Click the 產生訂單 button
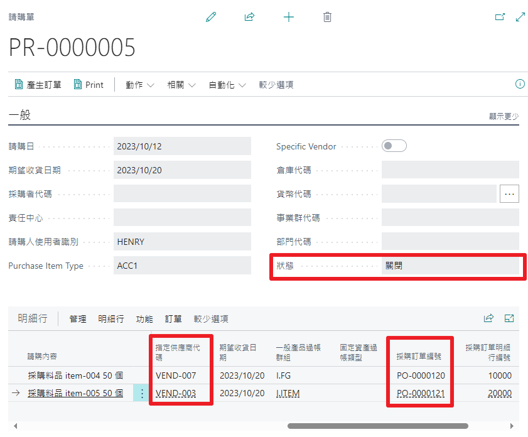The height and width of the screenshot is (437, 528). coord(38,85)
